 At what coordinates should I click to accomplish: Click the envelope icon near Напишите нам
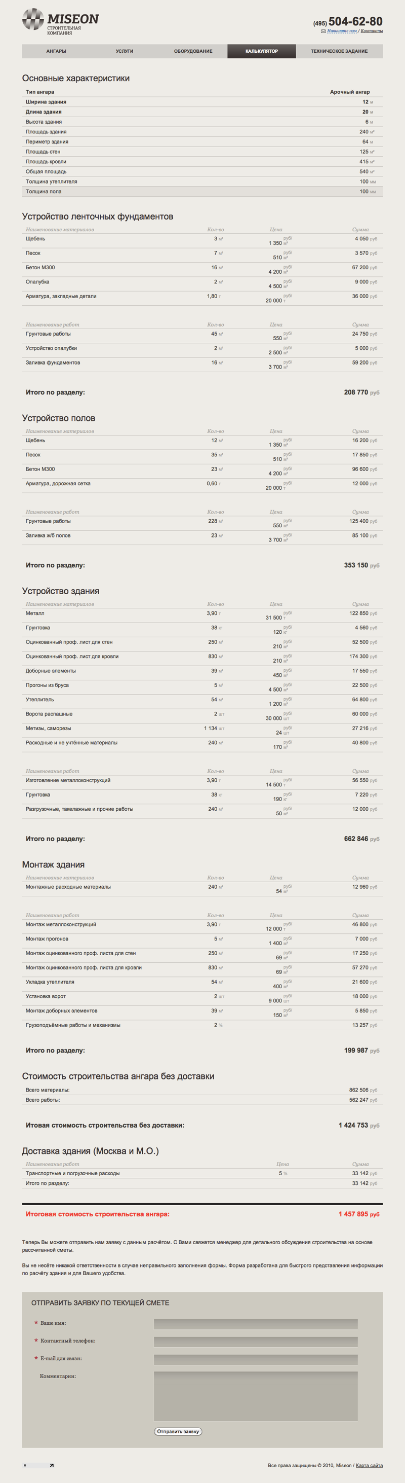click(x=323, y=31)
